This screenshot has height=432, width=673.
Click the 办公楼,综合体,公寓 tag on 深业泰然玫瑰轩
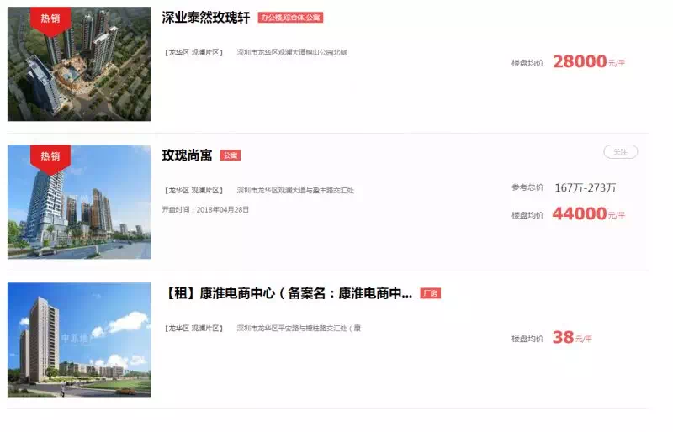tap(290, 18)
